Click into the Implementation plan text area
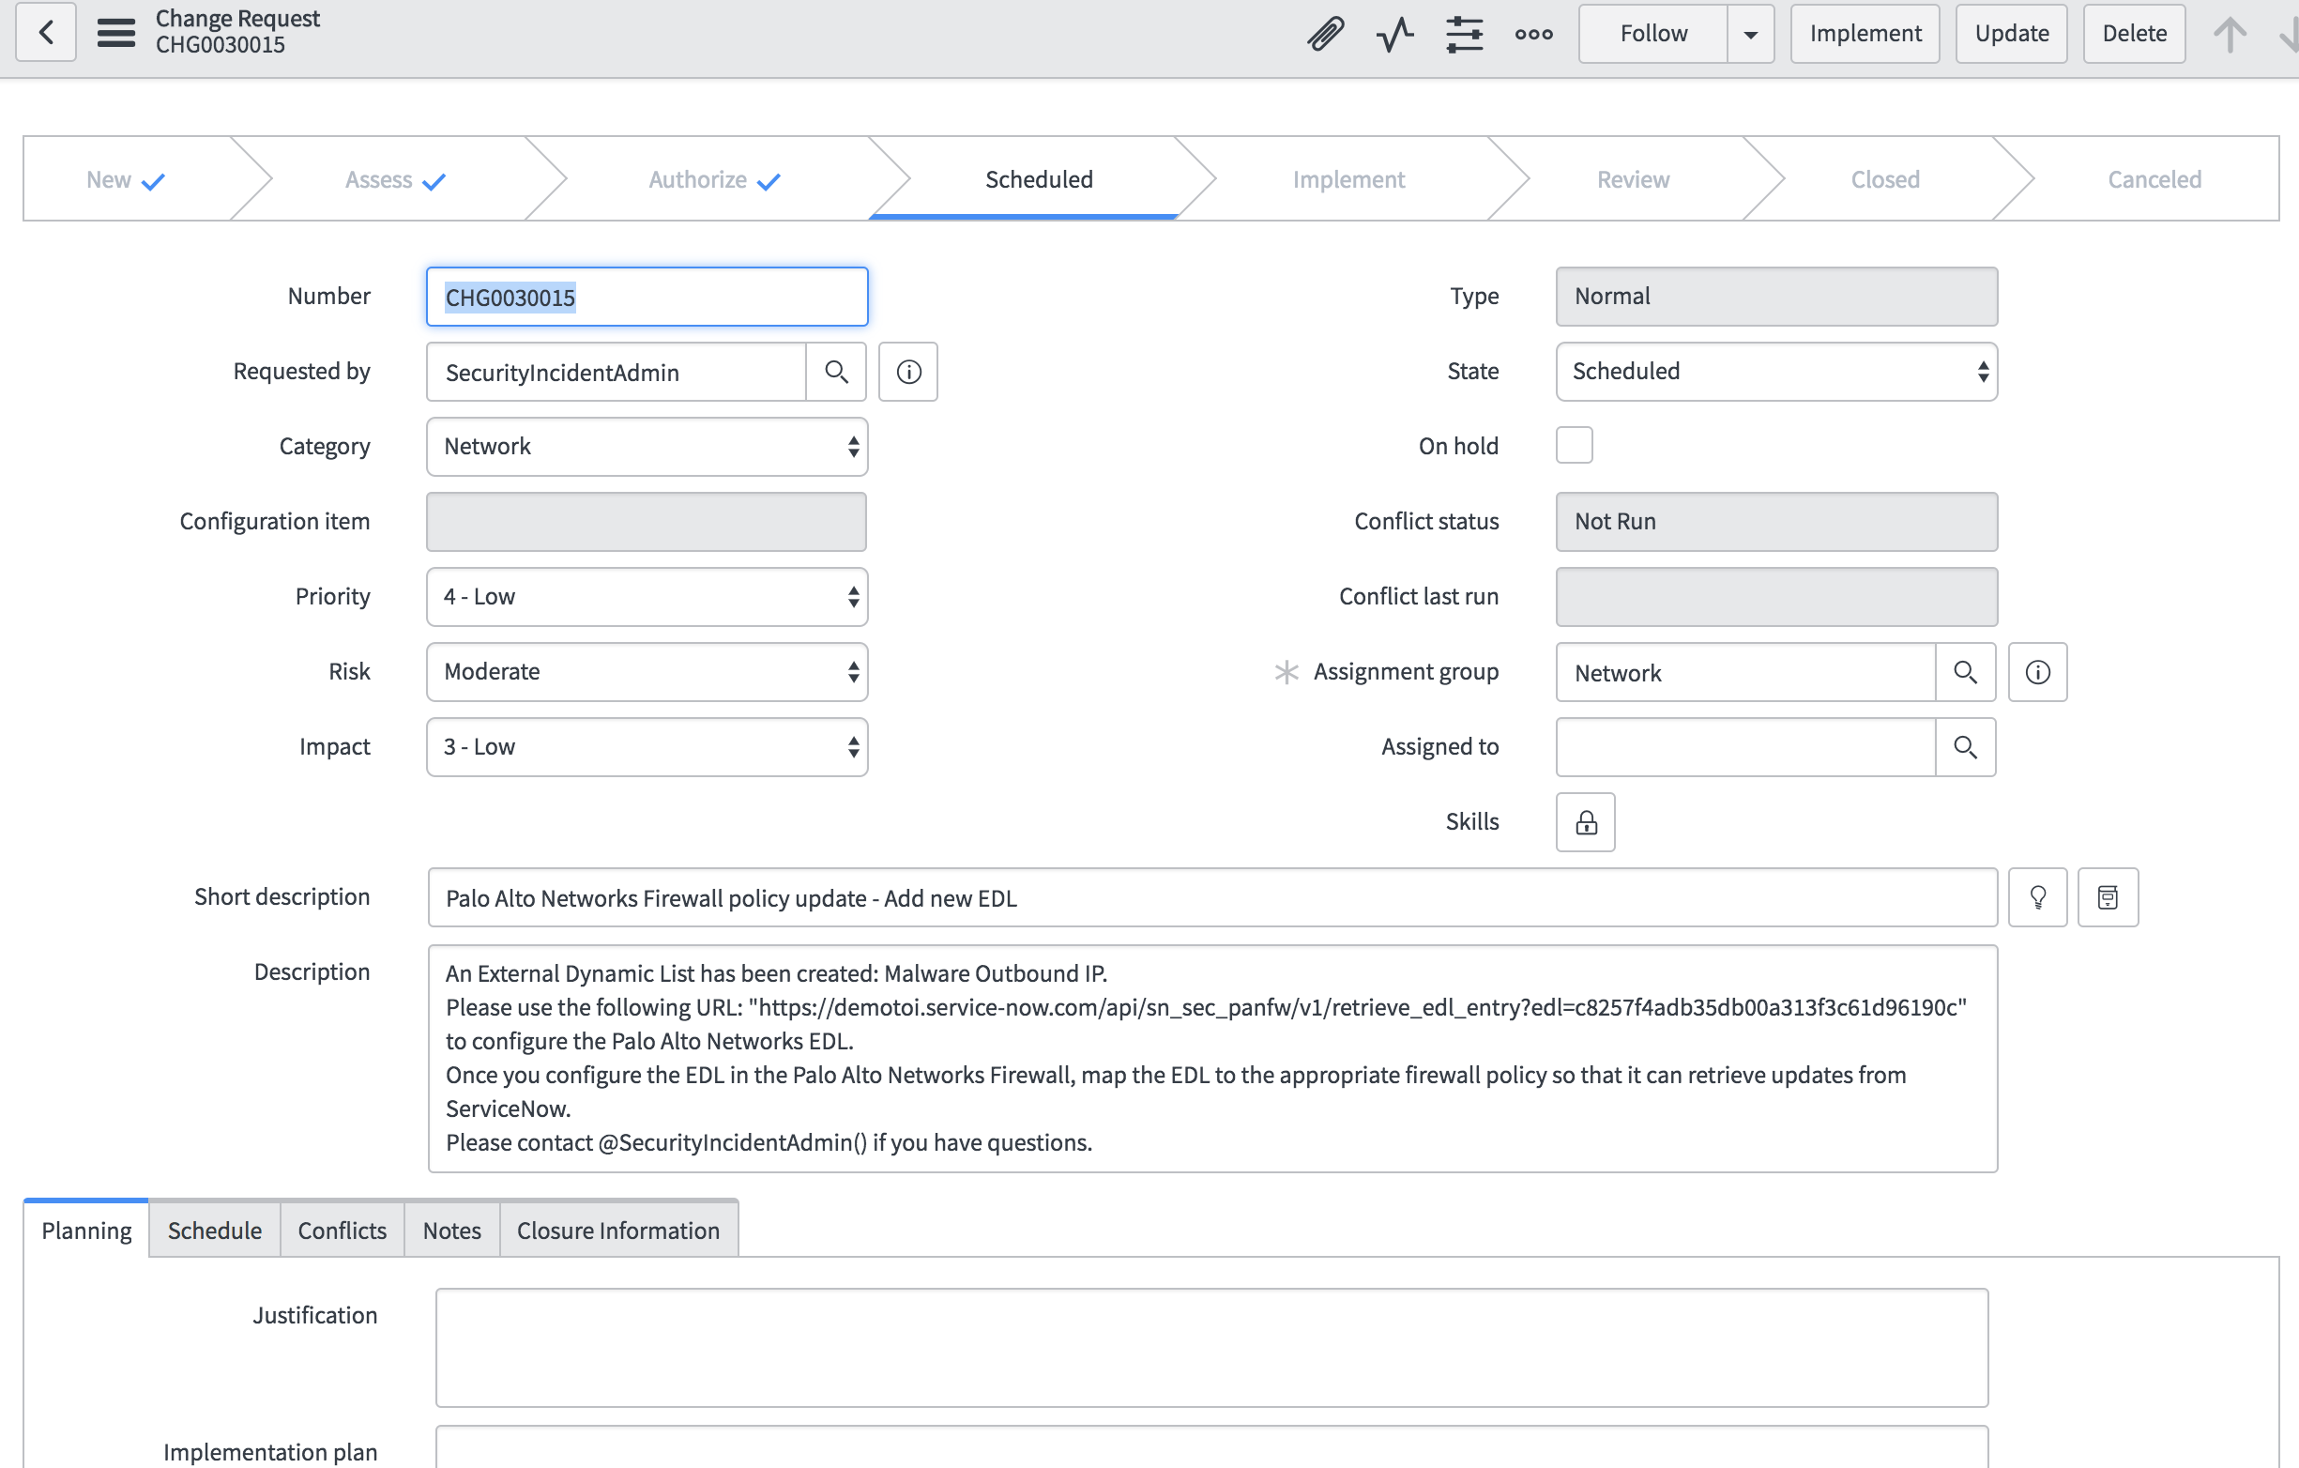The image size is (2299, 1468). click(1211, 1447)
